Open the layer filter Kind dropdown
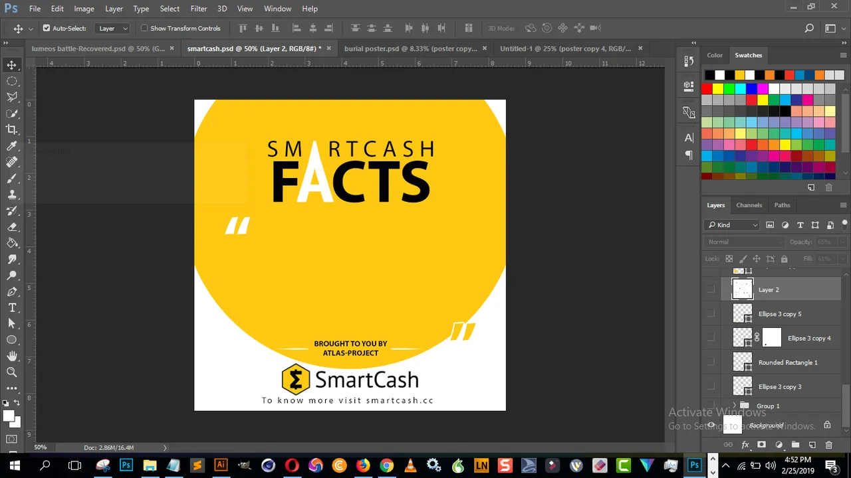 [x=733, y=225]
